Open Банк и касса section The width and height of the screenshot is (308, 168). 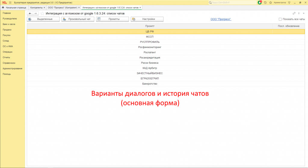tap(9, 24)
